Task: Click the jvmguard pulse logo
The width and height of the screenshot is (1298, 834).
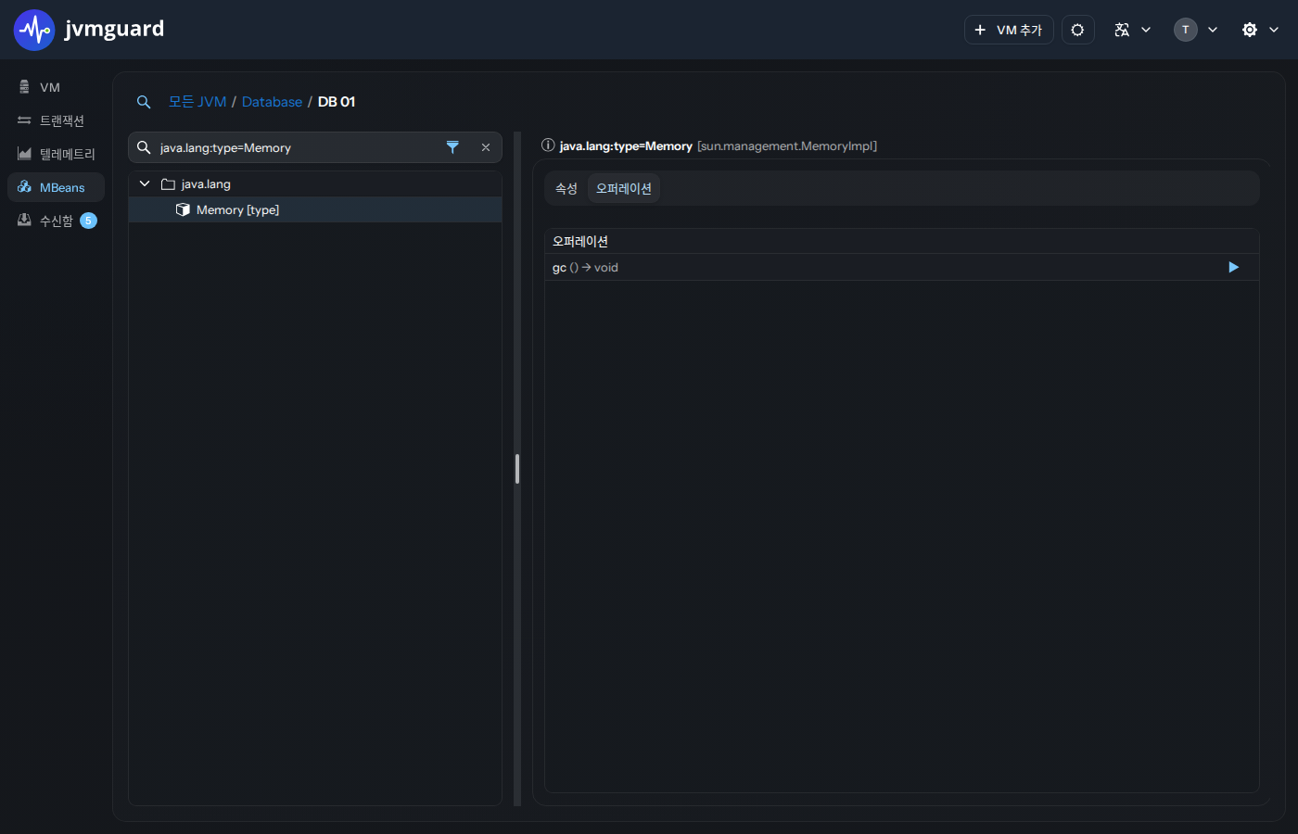Action: pyautogui.click(x=34, y=30)
